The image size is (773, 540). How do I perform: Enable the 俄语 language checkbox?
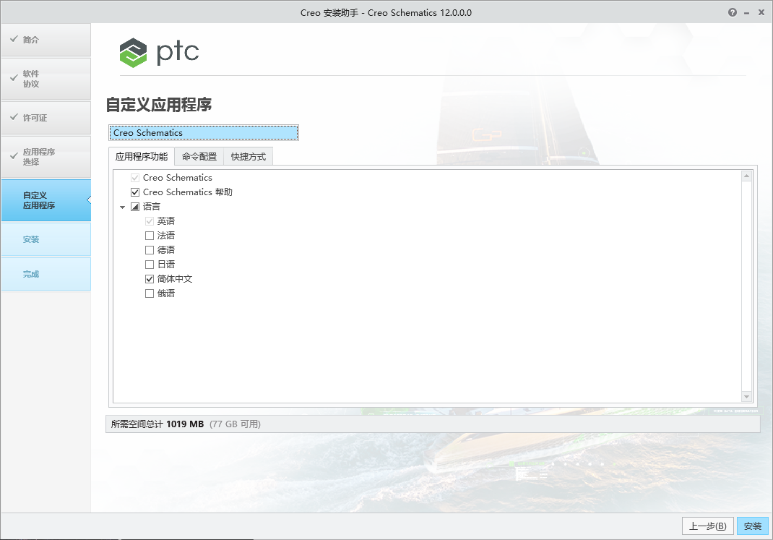coord(150,293)
